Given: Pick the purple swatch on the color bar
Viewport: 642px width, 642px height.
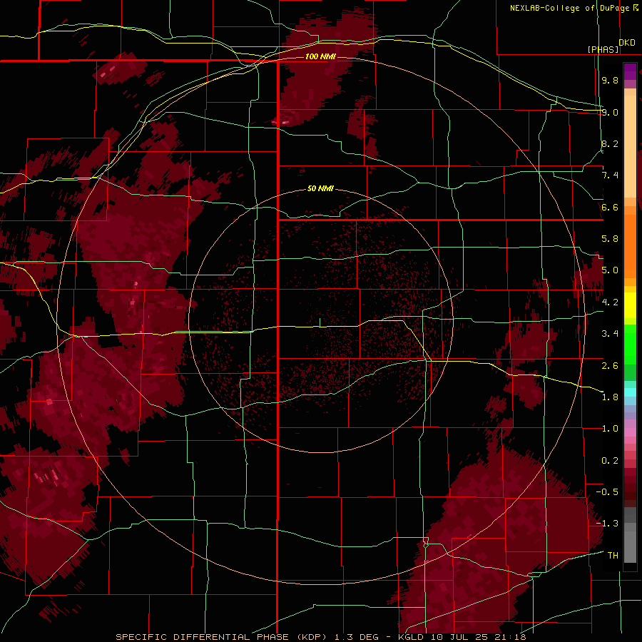Looking at the screenshot, I should [x=630, y=71].
